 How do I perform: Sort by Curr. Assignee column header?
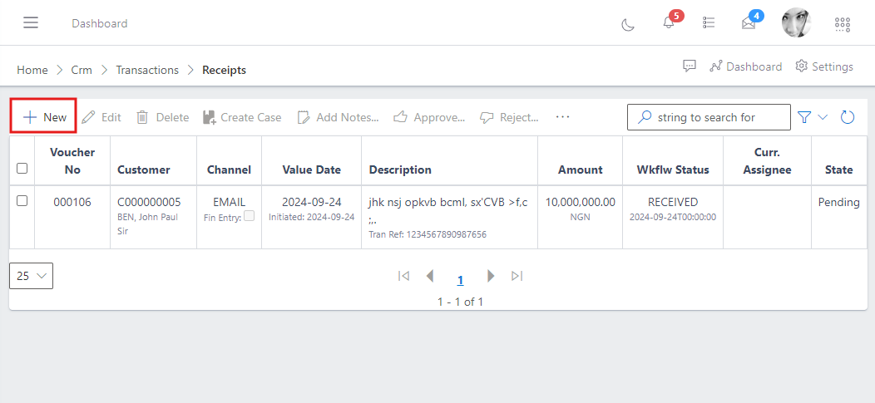click(x=768, y=161)
